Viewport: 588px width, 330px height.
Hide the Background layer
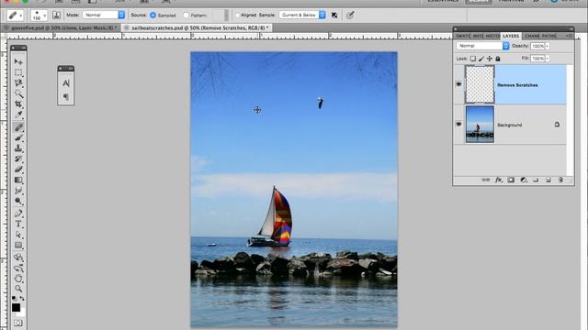click(x=458, y=124)
